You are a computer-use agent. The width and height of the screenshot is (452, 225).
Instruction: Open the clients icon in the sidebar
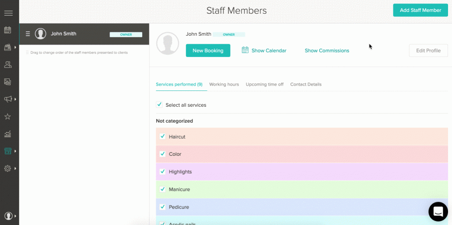pyautogui.click(x=8, y=64)
